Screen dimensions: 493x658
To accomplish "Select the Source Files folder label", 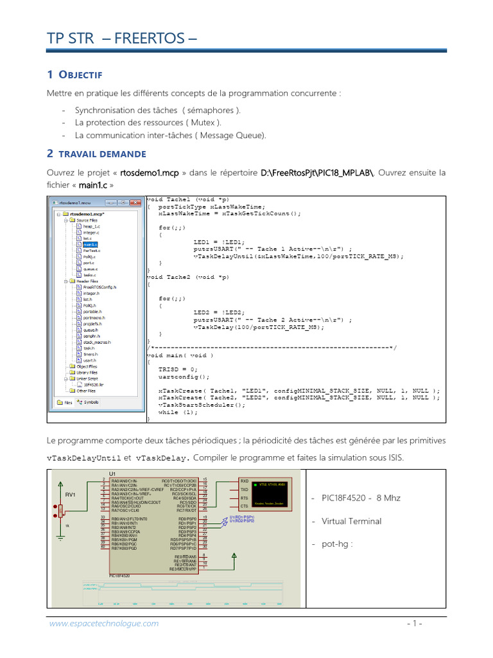I will [87, 220].
